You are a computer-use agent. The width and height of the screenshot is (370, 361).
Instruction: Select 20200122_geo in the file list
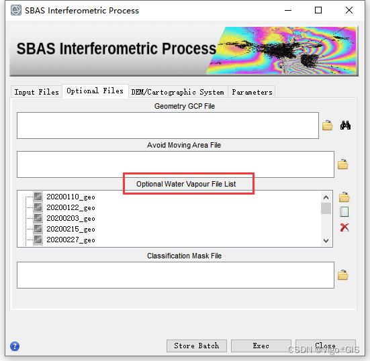(x=71, y=207)
